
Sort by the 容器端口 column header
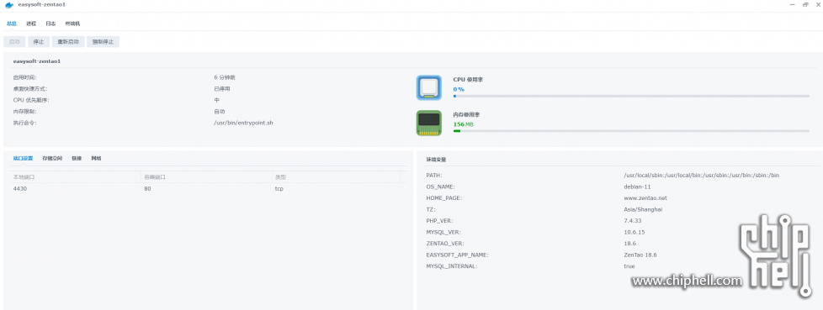[x=206, y=177]
